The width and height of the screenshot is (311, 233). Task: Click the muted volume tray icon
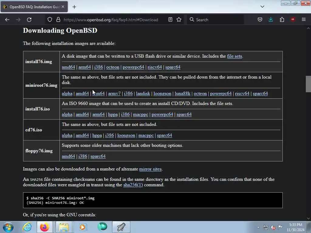point(273,228)
